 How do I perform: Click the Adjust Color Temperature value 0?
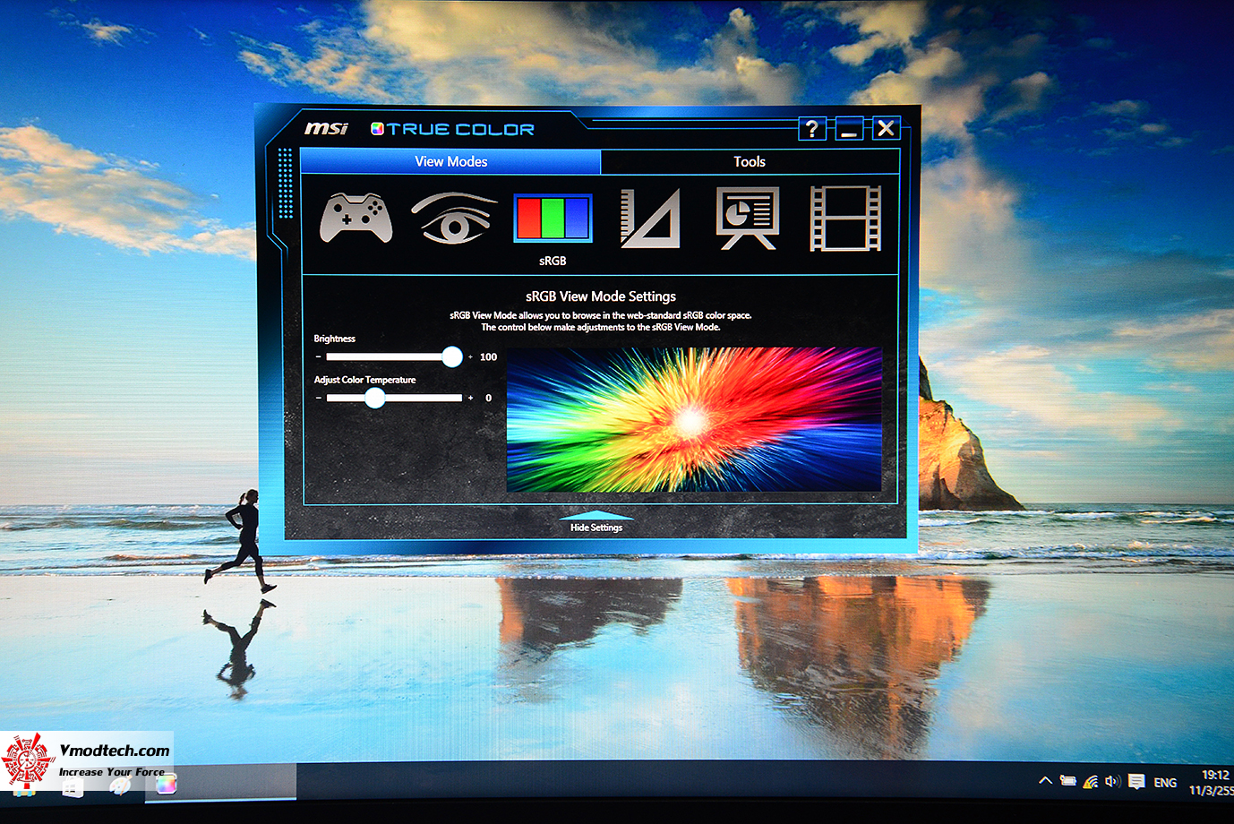488,398
